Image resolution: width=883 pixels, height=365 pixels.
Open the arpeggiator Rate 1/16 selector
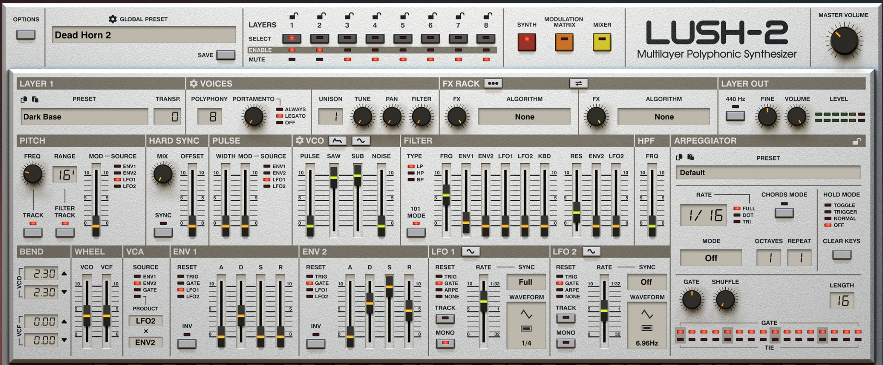pos(703,215)
